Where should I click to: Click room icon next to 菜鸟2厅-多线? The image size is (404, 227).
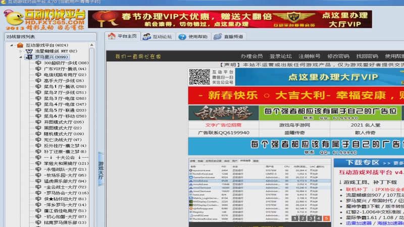(38, 92)
